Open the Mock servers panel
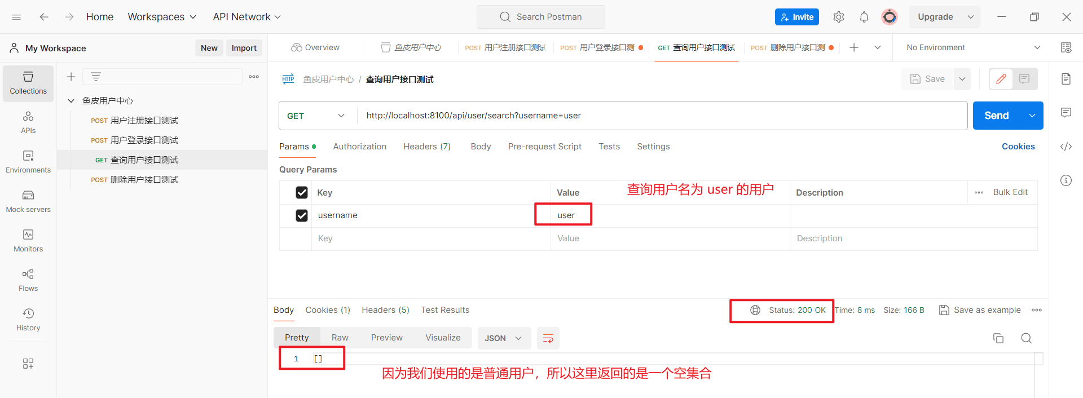This screenshot has height=398, width=1083. (x=28, y=201)
